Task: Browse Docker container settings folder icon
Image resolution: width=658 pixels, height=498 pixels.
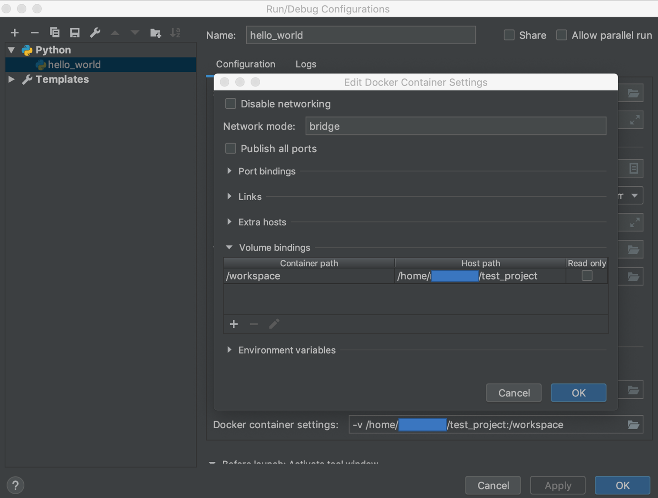Action: [633, 425]
